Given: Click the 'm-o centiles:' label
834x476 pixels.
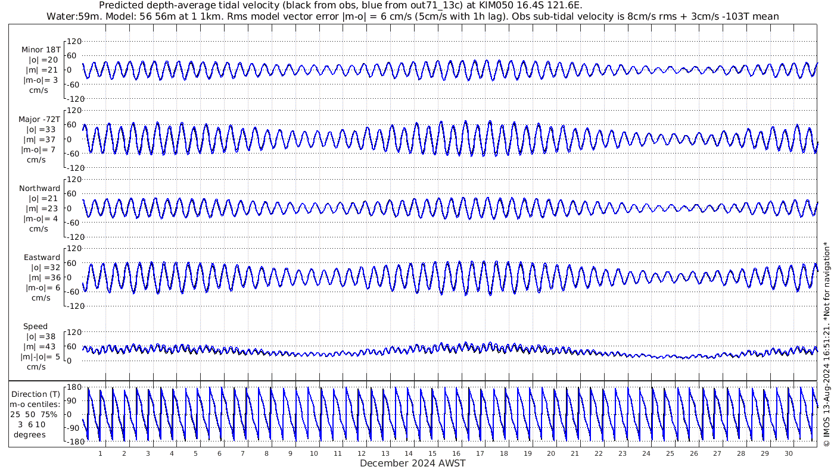Looking at the screenshot, I should [x=35, y=404].
